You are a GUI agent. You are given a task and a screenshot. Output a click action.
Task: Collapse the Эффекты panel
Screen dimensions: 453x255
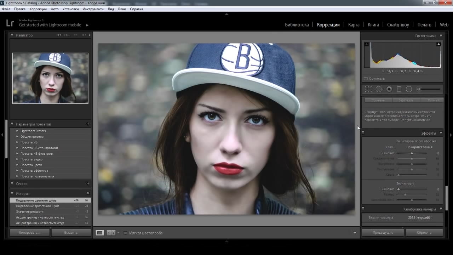(441, 133)
